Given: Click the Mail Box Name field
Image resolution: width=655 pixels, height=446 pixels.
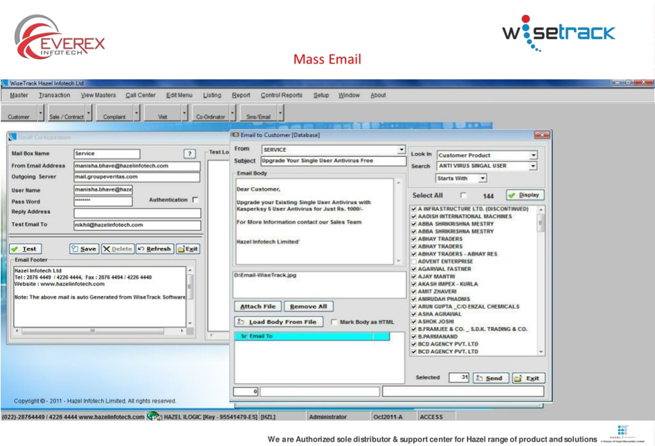Looking at the screenshot, I should pyautogui.click(x=107, y=154).
